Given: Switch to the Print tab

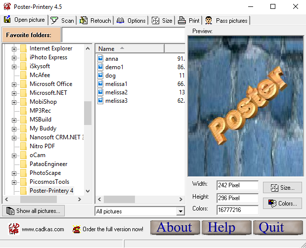Looking at the screenshot, I should point(189,20).
